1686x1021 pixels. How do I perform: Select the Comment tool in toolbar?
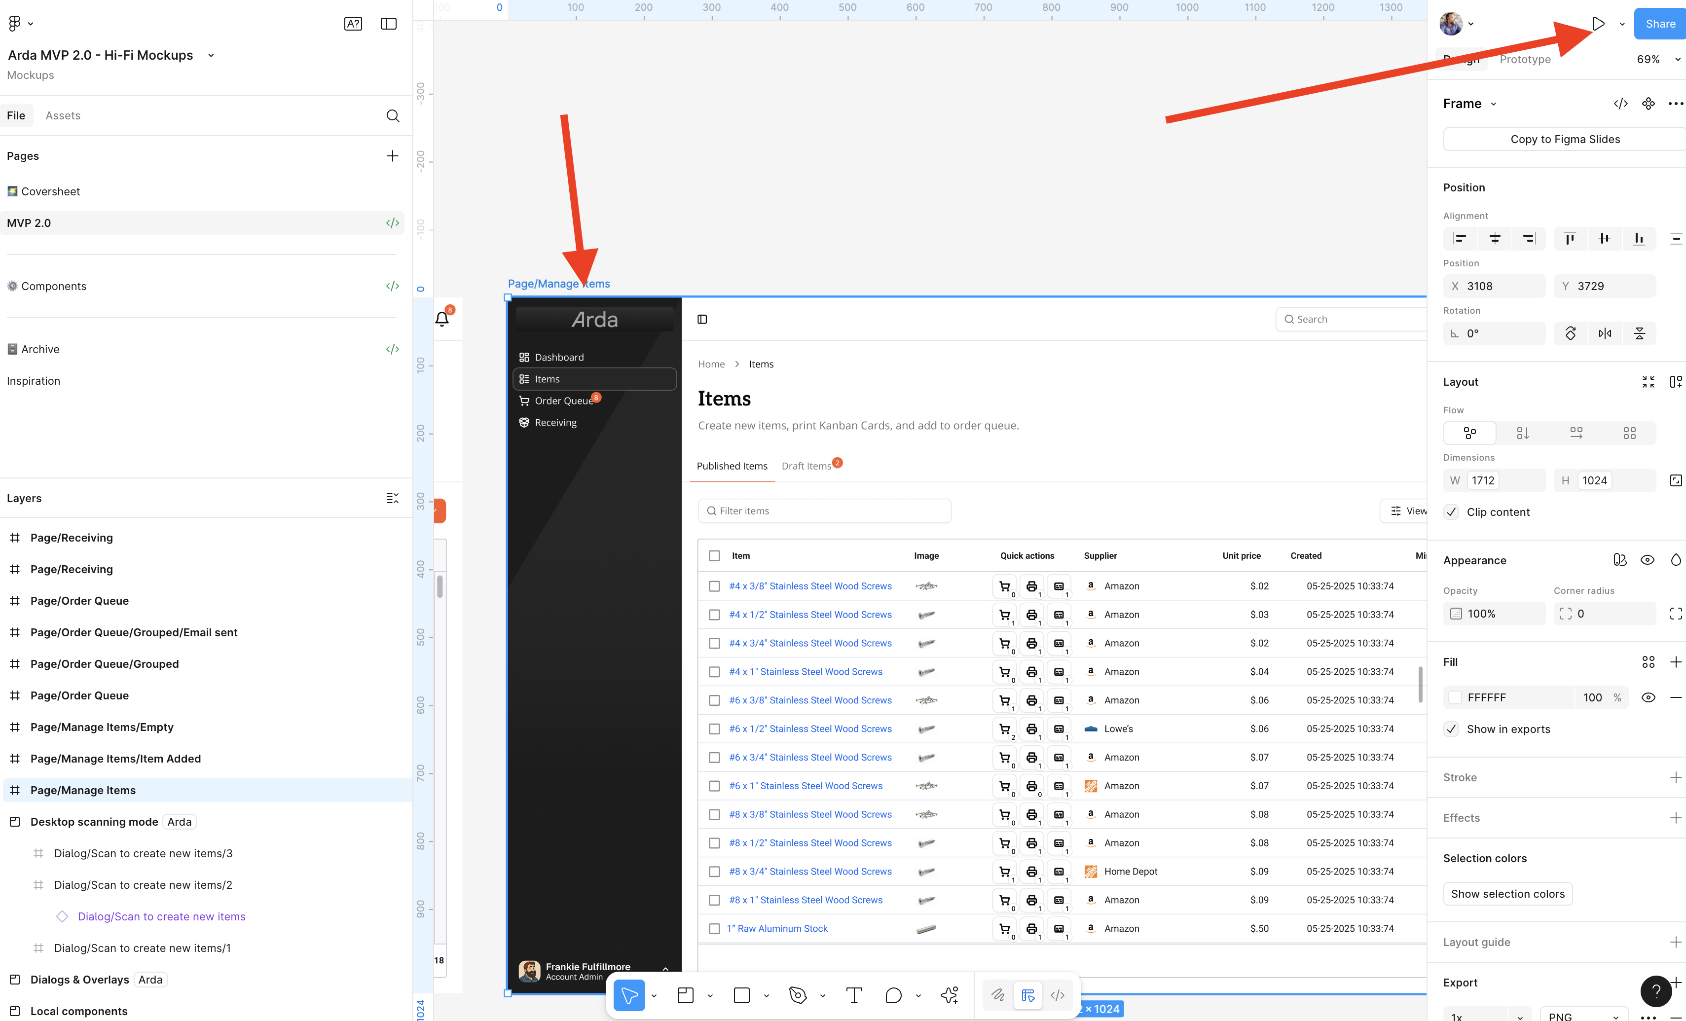point(893,996)
